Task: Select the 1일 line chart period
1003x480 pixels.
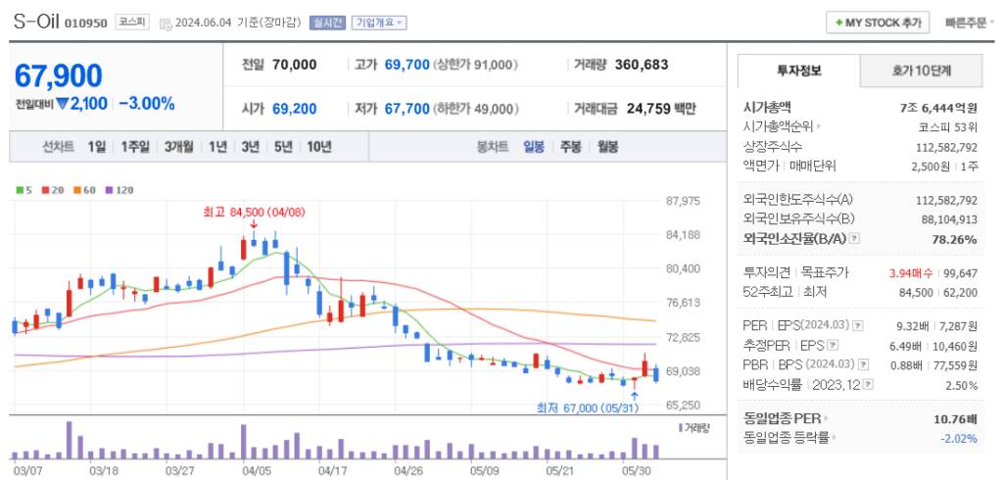Action: click(97, 147)
